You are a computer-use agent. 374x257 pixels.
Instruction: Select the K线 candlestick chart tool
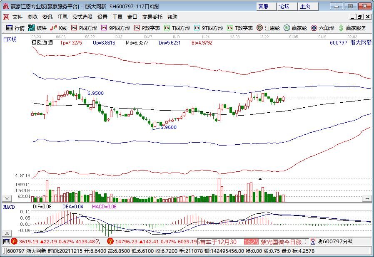(59, 28)
